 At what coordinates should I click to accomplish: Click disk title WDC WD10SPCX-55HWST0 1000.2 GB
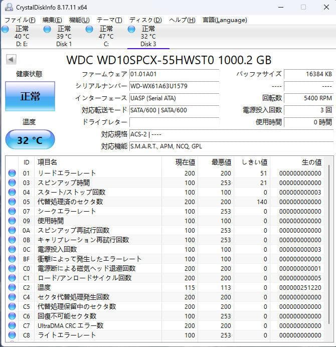pos(169,60)
